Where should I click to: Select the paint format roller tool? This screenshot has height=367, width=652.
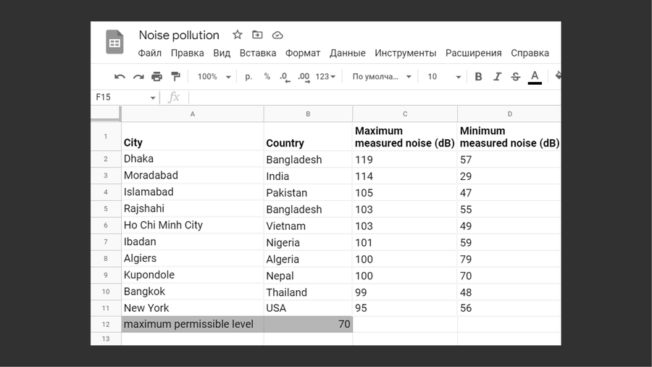click(175, 76)
